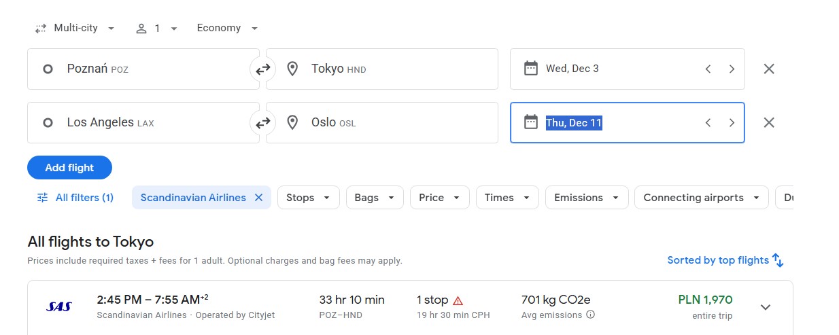Go to next day for Thu, Dec 11
The height and width of the screenshot is (335, 839).
pos(732,122)
